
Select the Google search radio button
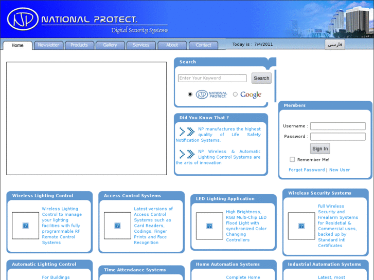[235, 95]
